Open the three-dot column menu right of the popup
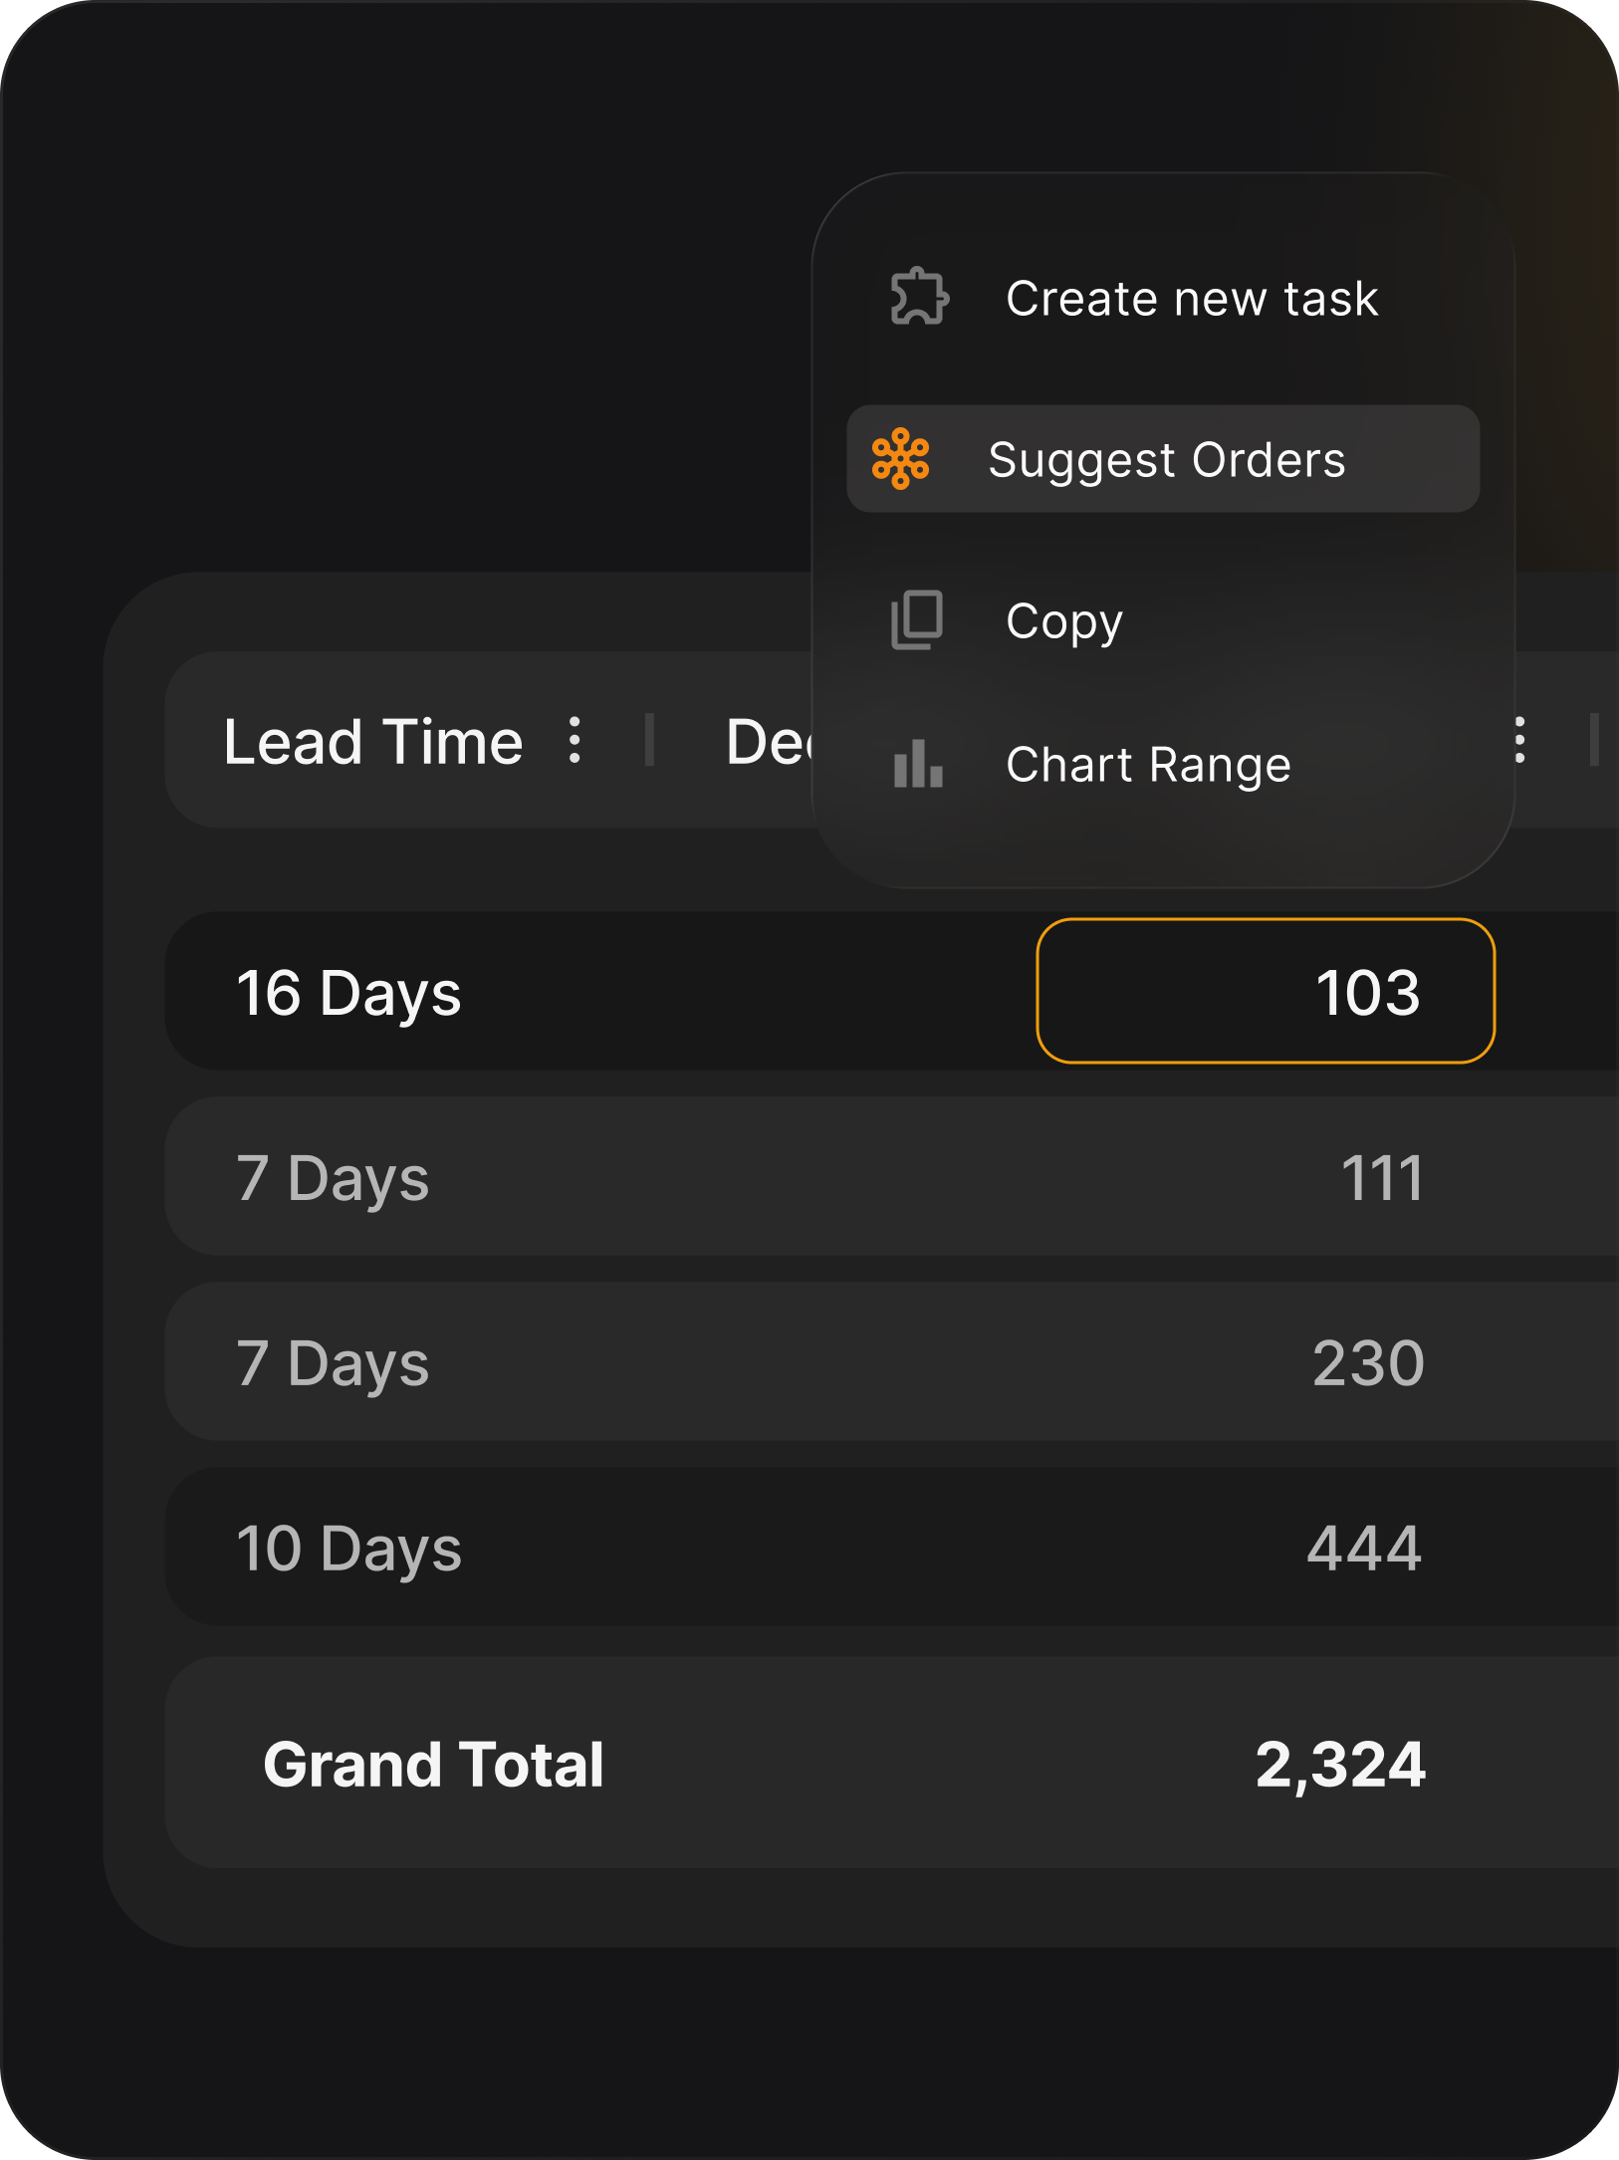Image resolution: width=1619 pixels, height=2160 pixels. [x=1519, y=741]
